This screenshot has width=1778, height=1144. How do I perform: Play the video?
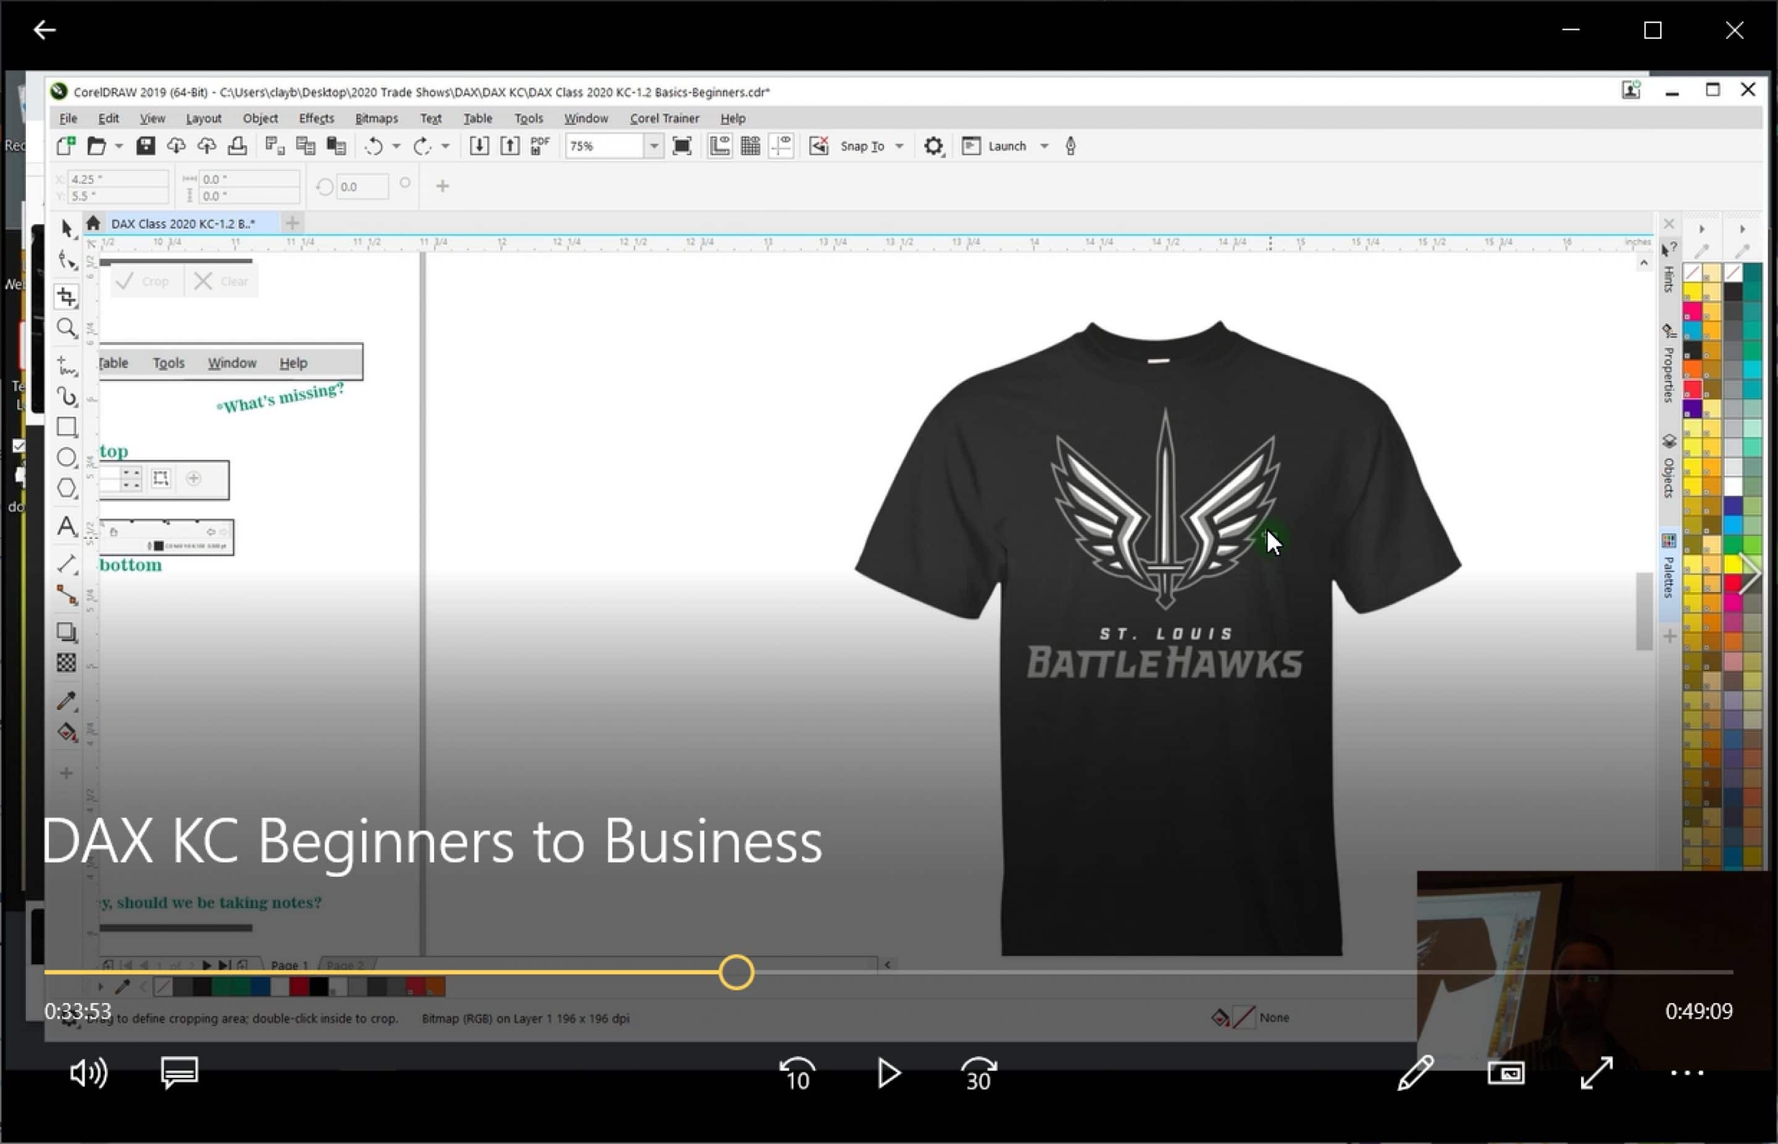click(888, 1074)
